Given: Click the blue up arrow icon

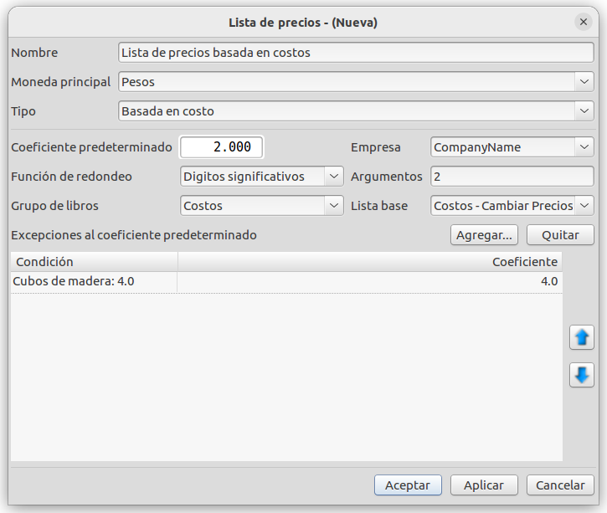Looking at the screenshot, I should tap(581, 337).
